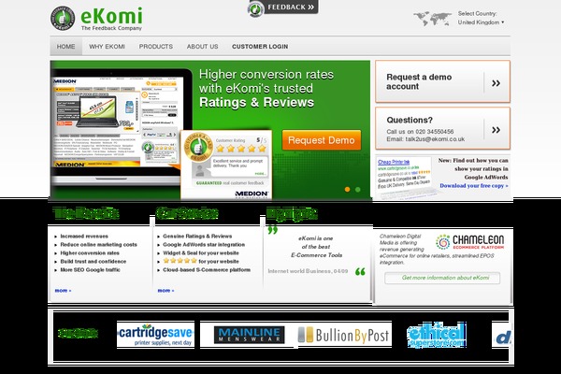561x374 pixels.
Task: Click Widget & Seal for your website
Action: tap(201, 253)
